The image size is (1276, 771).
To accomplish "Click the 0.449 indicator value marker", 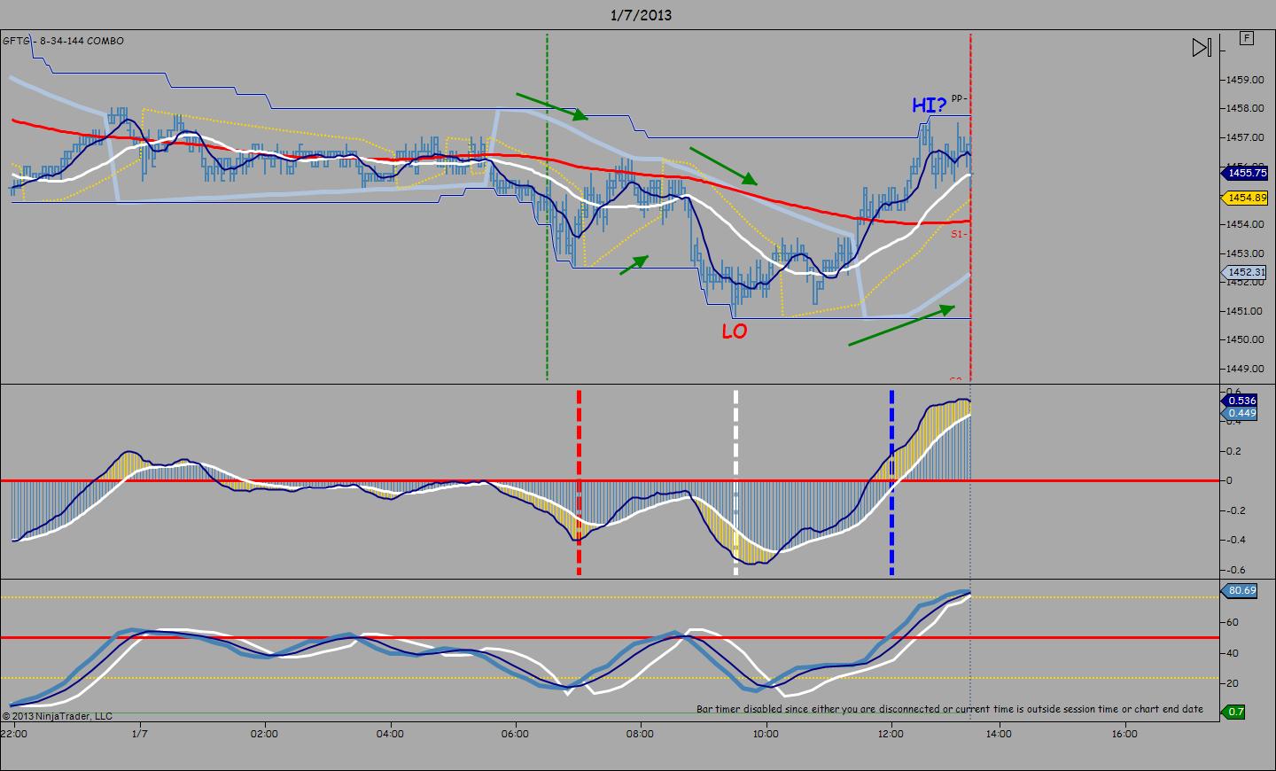I will [x=1241, y=413].
